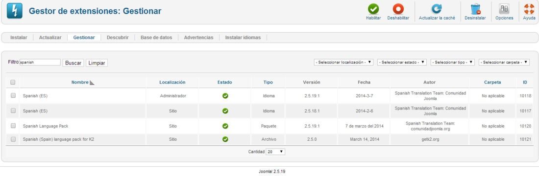Check the box for Spanish (ES) Administrador
539x176 pixels.
pyautogui.click(x=13, y=96)
